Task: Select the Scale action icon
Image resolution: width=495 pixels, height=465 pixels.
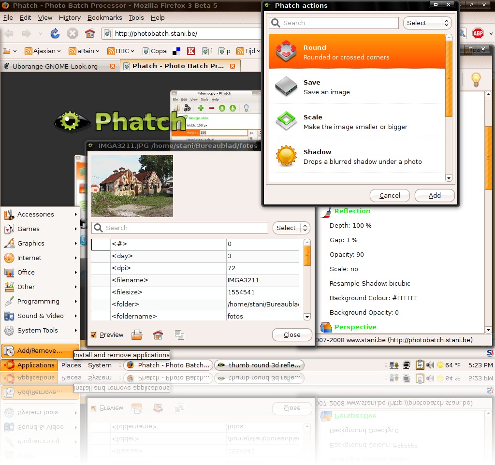Action: coord(286,120)
